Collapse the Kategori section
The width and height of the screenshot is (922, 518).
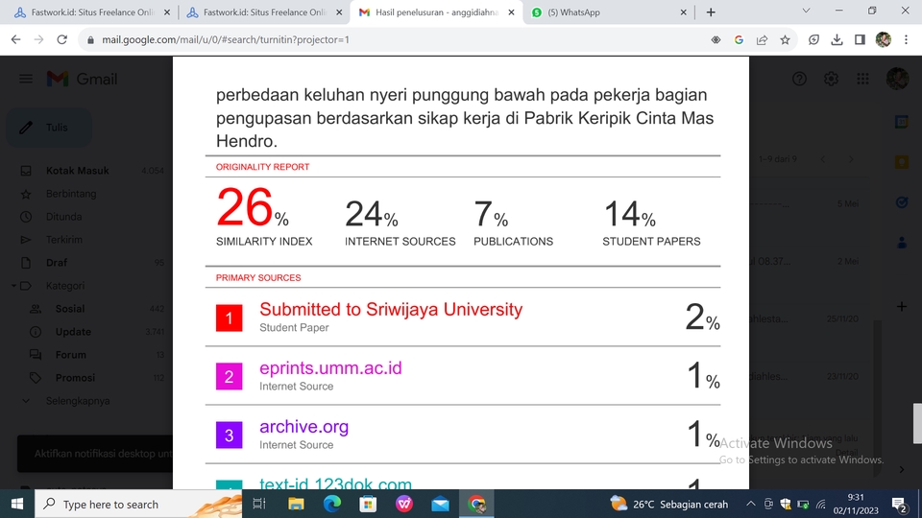pos(13,286)
